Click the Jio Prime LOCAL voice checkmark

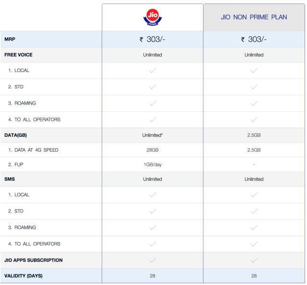(153, 71)
